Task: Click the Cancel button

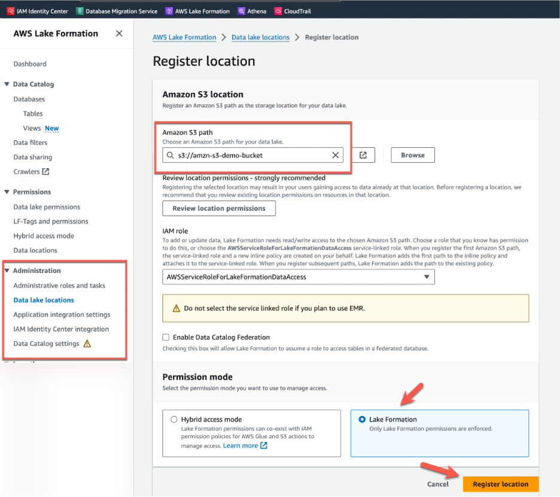Action: click(438, 484)
